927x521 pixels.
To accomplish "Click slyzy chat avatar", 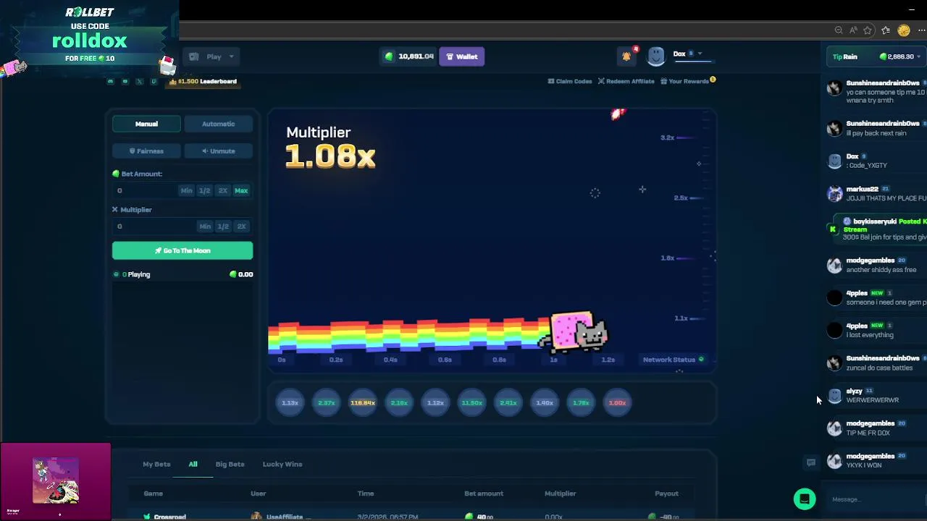I will 834,395.
